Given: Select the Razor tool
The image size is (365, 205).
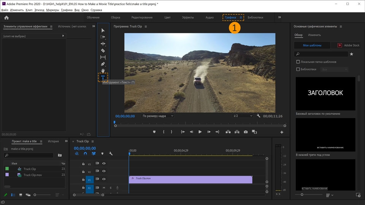Looking at the screenshot, I should (x=103, y=50).
